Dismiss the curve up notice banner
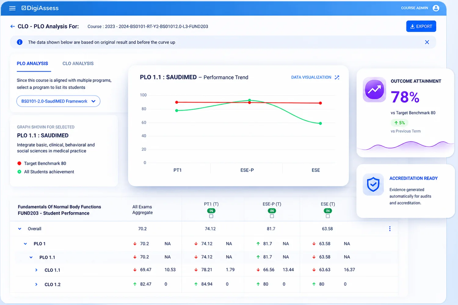 tap(427, 42)
